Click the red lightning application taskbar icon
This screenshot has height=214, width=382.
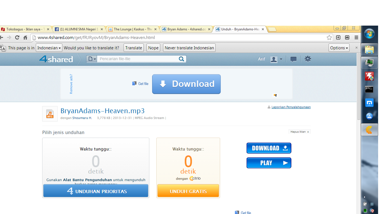click(x=369, y=76)
